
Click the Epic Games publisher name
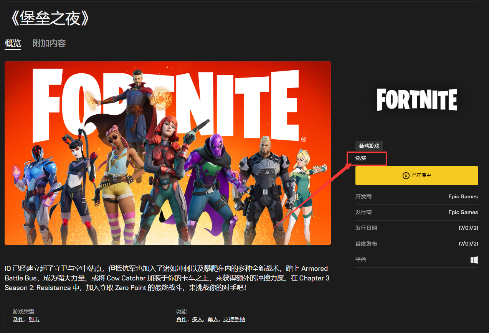(x=463, y=212)
